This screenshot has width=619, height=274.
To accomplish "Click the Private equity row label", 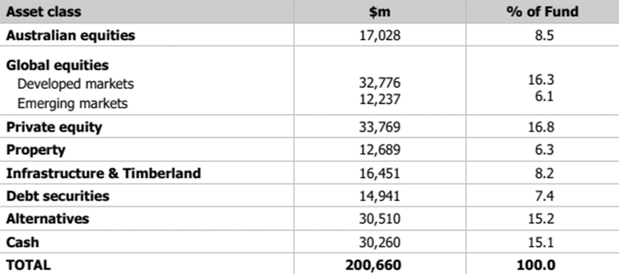I will [54, 127].
